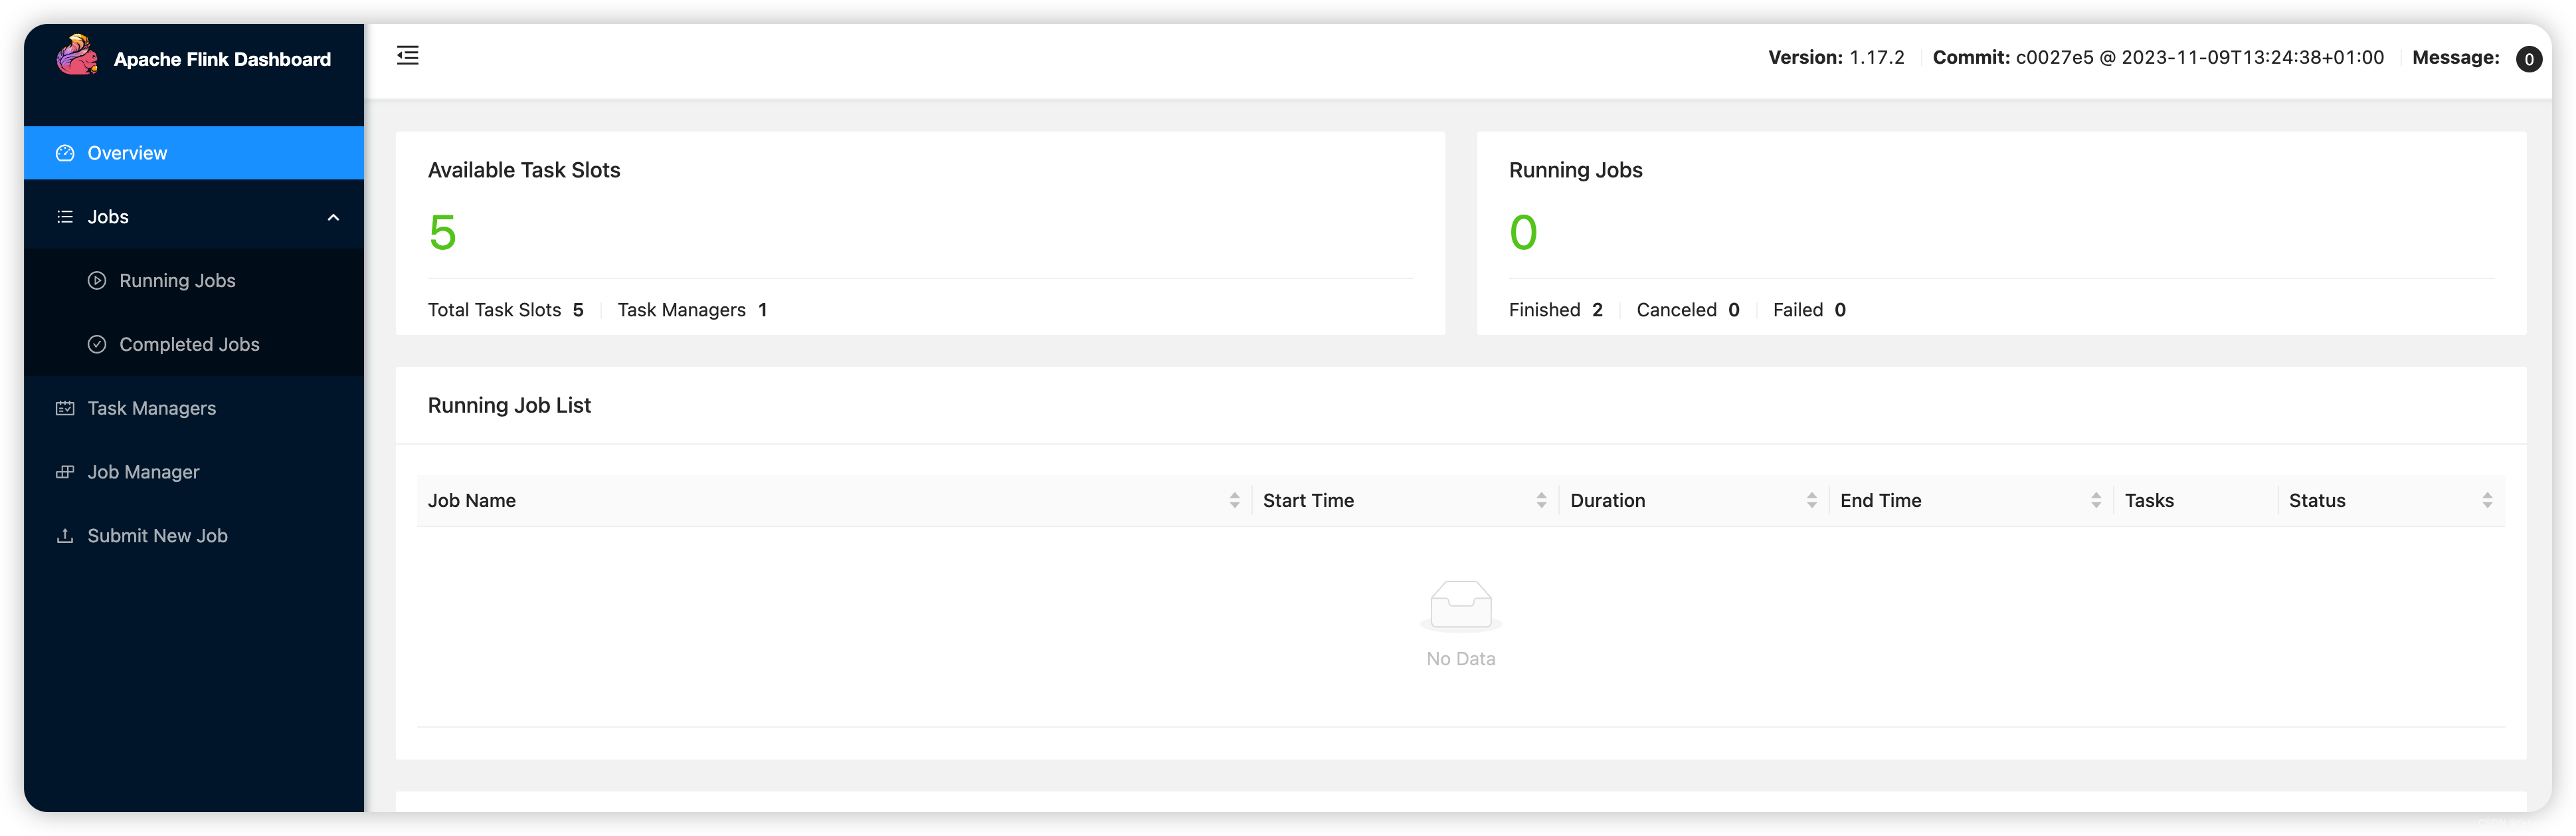The image size is (2576, 836).
Task: Click the Overview dashboard icon
Action: [x=65, y=153]
